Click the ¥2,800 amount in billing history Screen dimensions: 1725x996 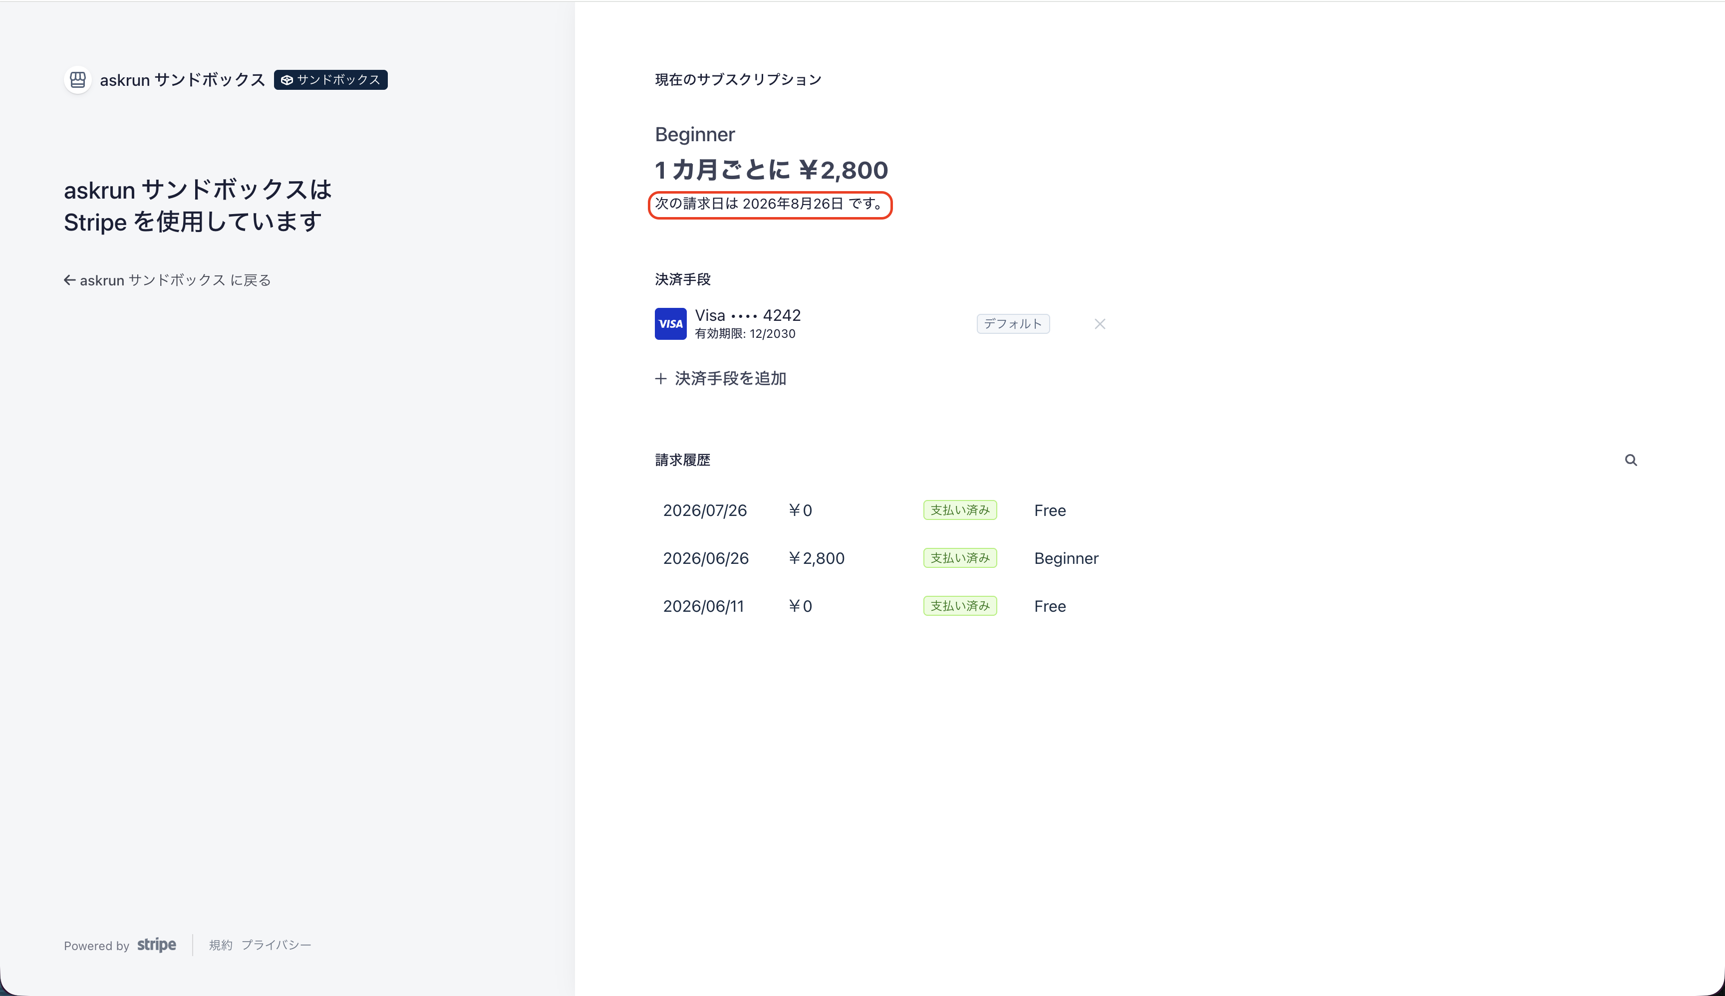click(x=816, y=558)
